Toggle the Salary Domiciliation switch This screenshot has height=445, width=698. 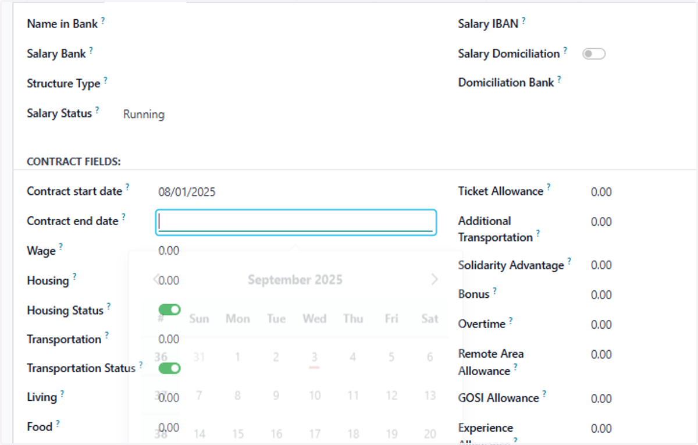pos(594,54)
